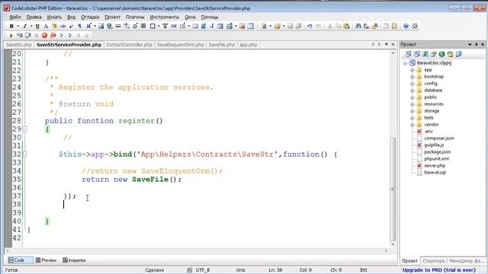
Task: Click the Paste clipboard icon
Action: tap(346, 26)
